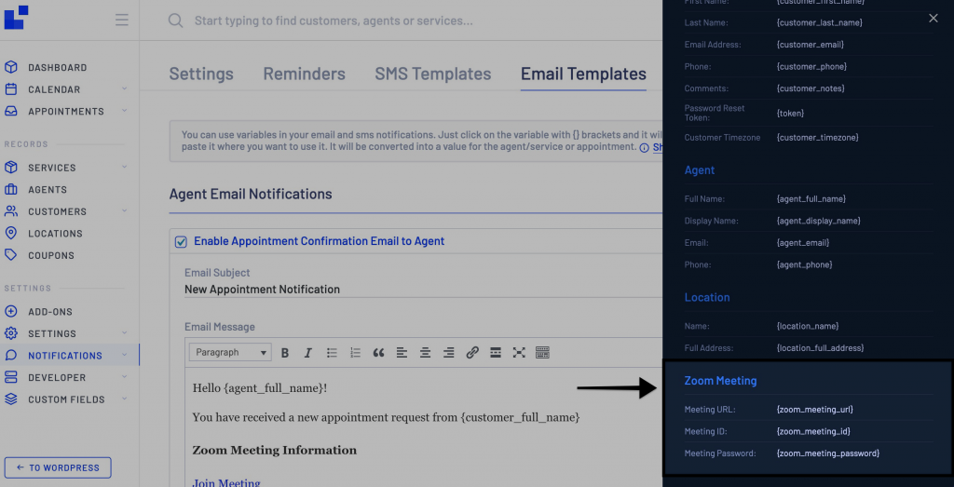Click the insert link icon
This screenshot has height=487, width=954.
[472, 353]
